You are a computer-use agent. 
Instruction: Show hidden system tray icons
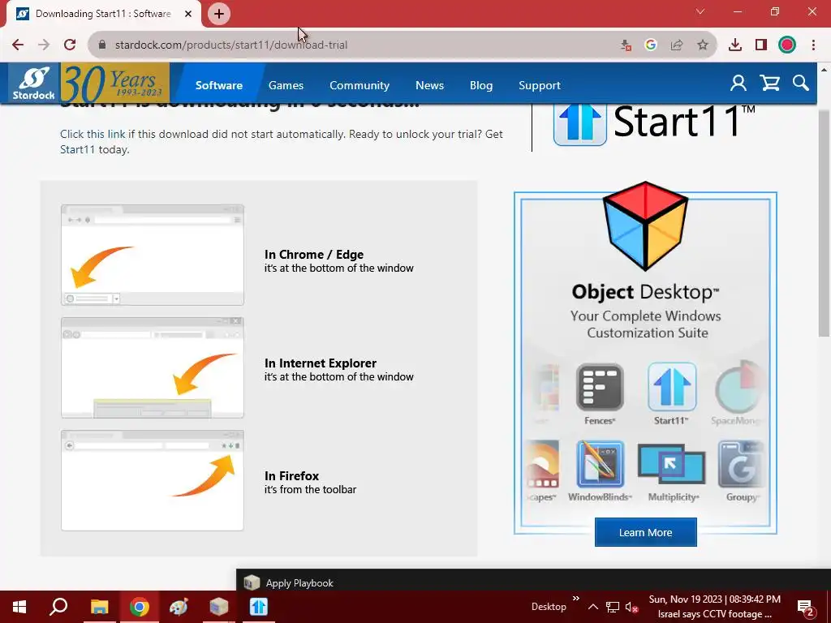tap(593, 607)
